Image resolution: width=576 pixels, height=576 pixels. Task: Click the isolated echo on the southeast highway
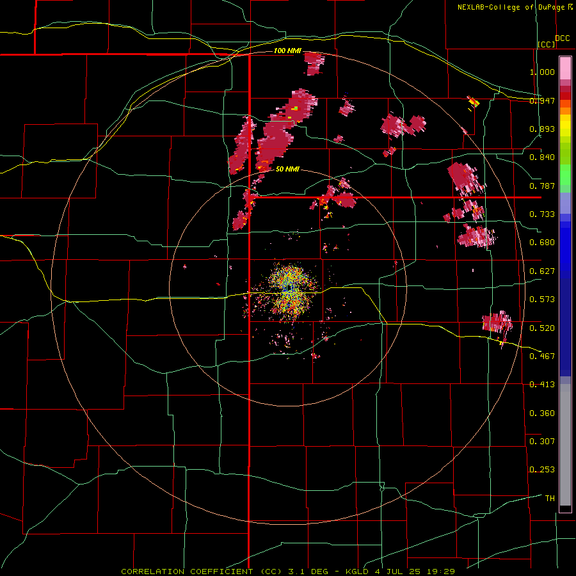[x=498, y=323]
